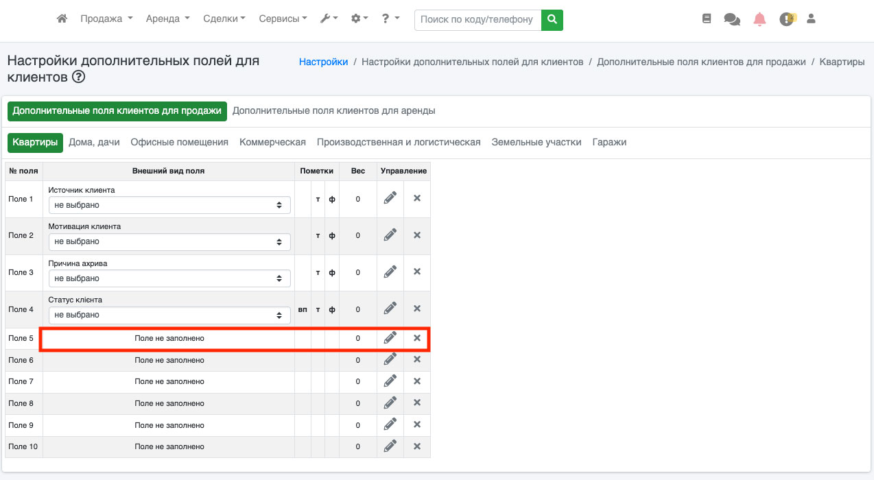Focus the search by code/phone field
Image resolution: width=874 pixels, height=480 pixels.
pos(477,19)
